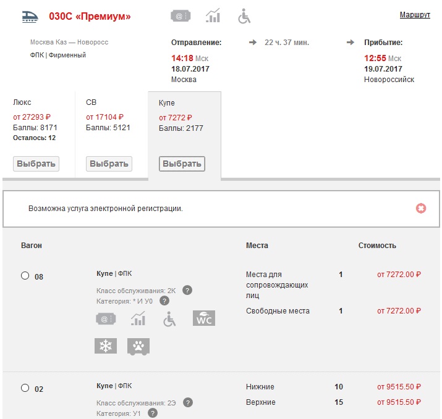Image resolution: width=442 pixels, height=419 pixels.
Task: Click the WC bio-toilet icon for wagon 08
Action: [204, 318]
